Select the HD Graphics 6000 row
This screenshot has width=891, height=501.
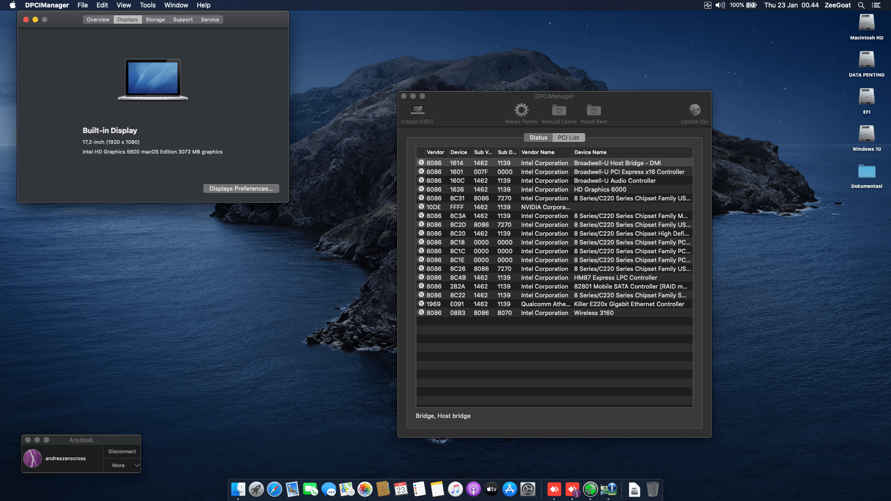(555, 189)
